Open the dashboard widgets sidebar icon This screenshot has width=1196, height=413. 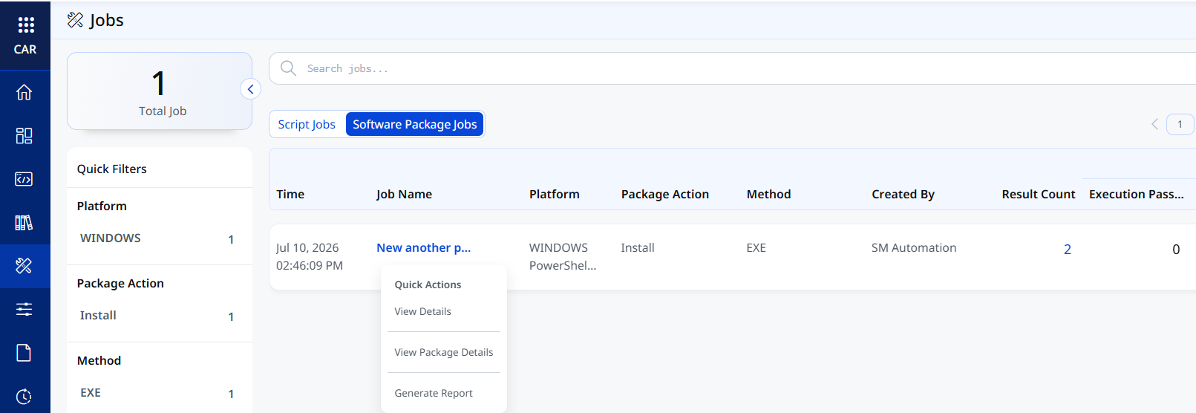pyautogui.click(x=24, y=135)
